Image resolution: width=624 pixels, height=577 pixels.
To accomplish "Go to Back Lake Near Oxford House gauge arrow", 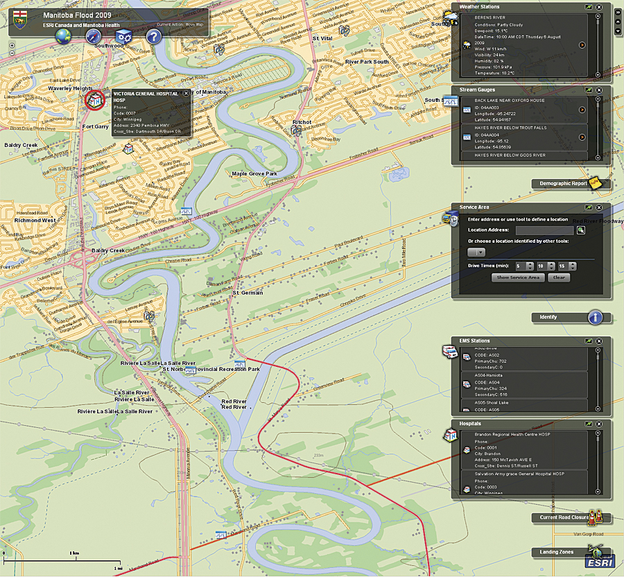I will tap(582, 110).
